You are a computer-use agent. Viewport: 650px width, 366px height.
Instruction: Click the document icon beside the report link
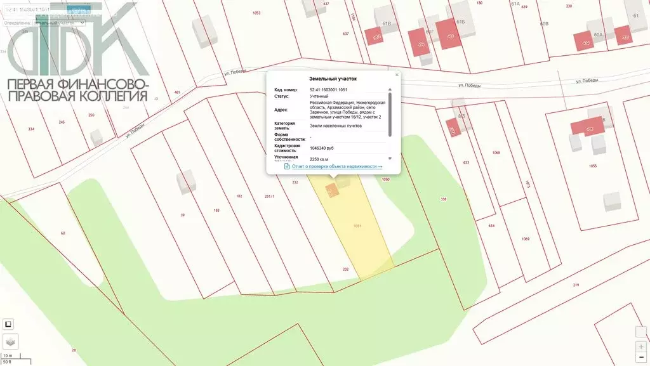coord(287,166)
